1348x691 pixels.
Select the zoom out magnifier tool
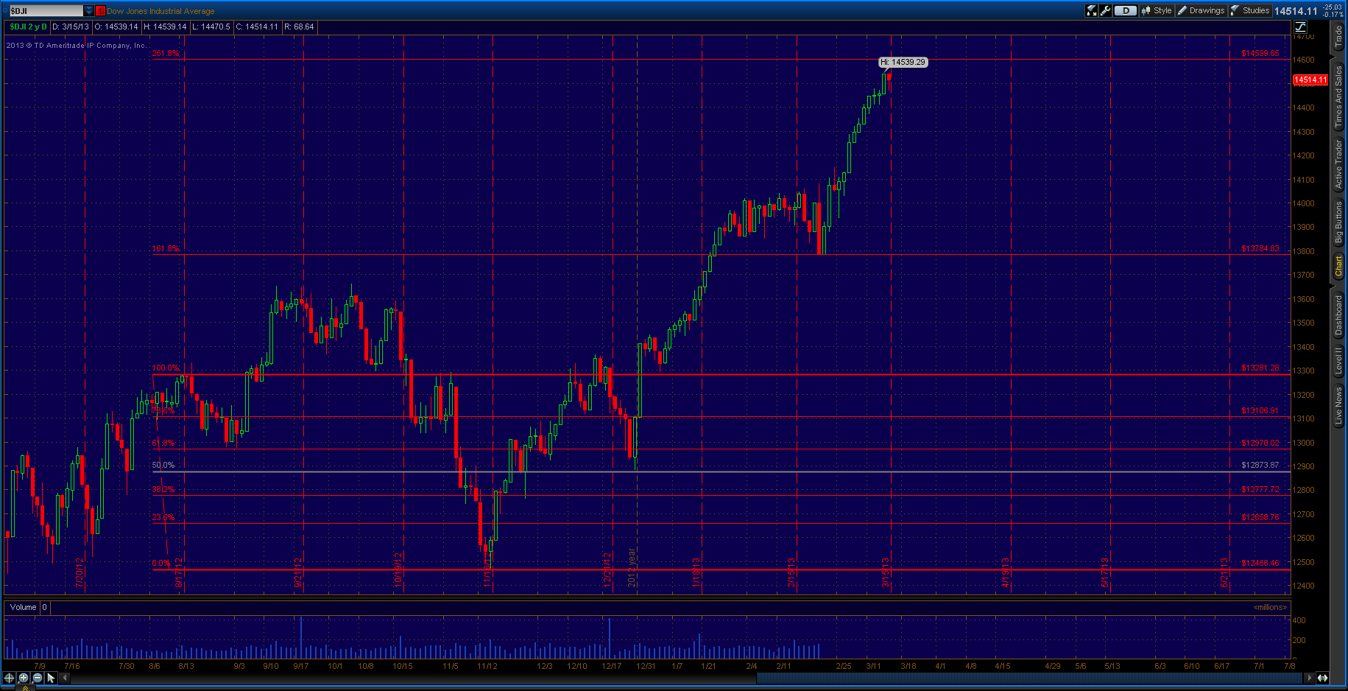coord(37,677)
